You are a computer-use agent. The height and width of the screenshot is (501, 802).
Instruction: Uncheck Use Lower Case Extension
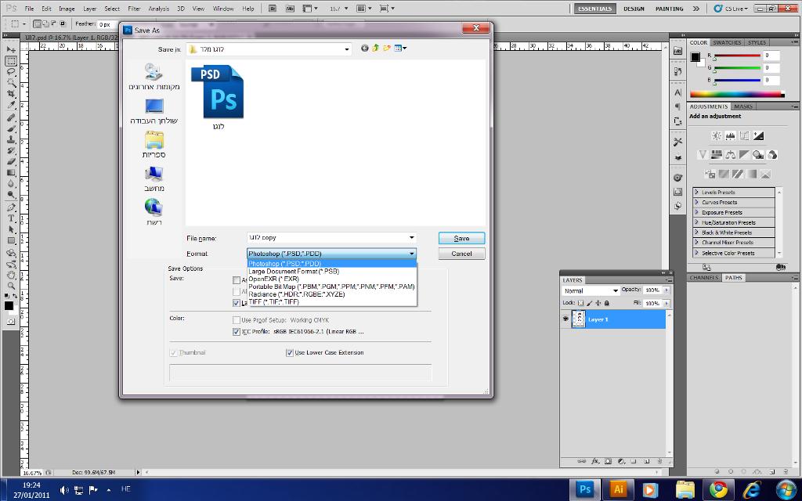point(290,353)
